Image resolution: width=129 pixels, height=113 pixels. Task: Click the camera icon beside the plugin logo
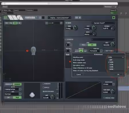point(5,17)
